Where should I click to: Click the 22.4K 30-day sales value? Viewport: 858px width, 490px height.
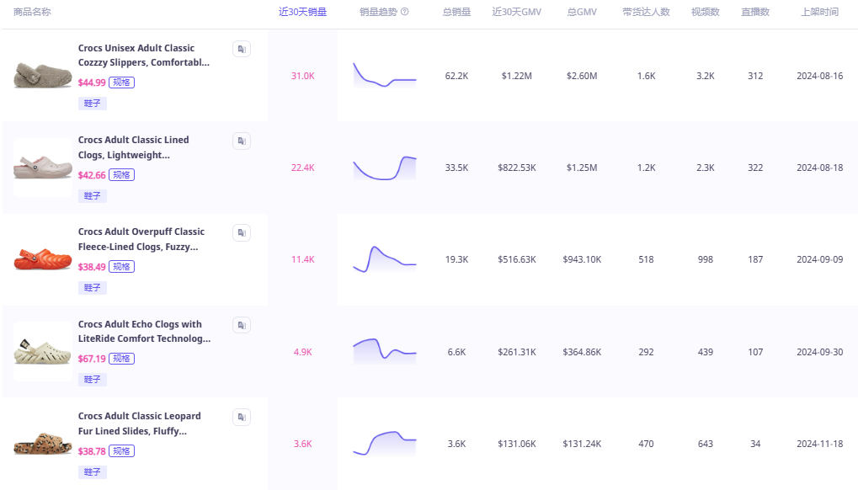pos(302,168)
